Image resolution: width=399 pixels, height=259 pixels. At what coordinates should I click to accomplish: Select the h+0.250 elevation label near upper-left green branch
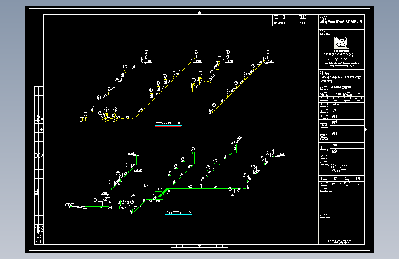(138, 171)
